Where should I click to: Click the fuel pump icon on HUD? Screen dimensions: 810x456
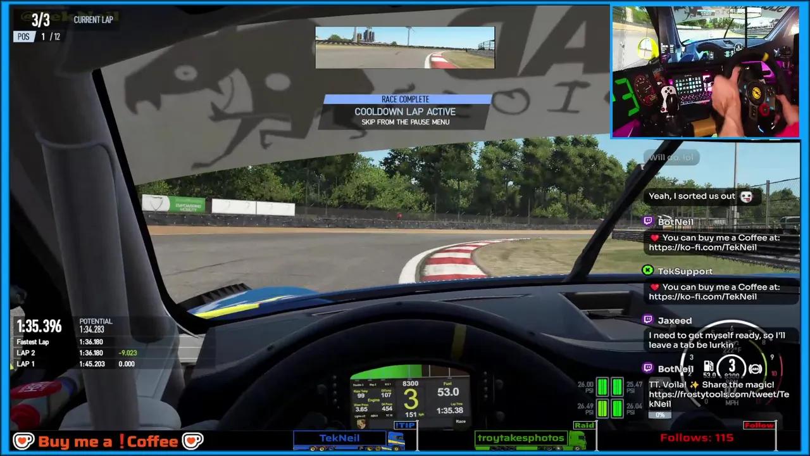tap(709, 366)
